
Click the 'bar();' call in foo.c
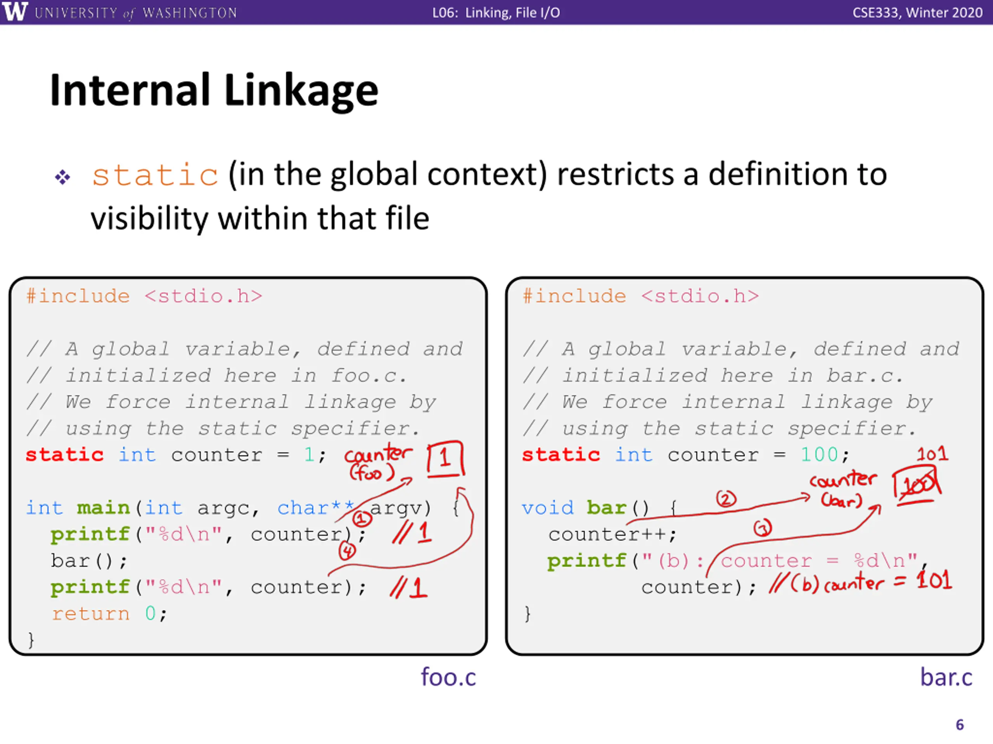pyautogui.click(x=89, y=561)
